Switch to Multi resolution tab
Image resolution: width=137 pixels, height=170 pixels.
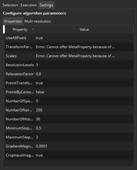tap(37, 21)
